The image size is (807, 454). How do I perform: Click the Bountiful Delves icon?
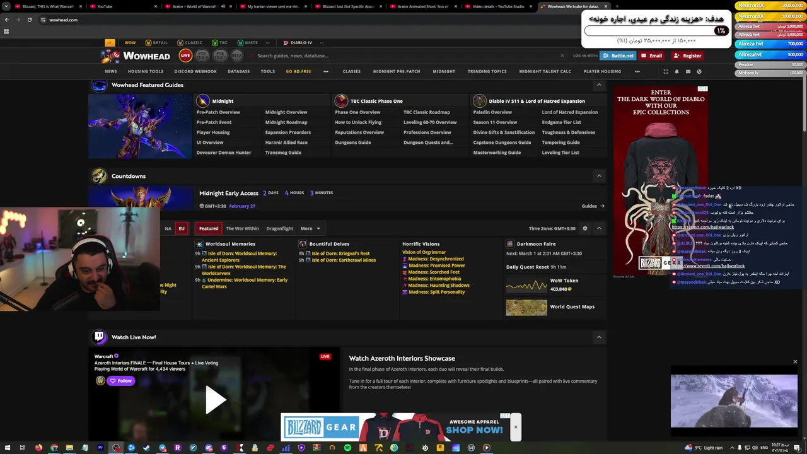click(303, 244)
